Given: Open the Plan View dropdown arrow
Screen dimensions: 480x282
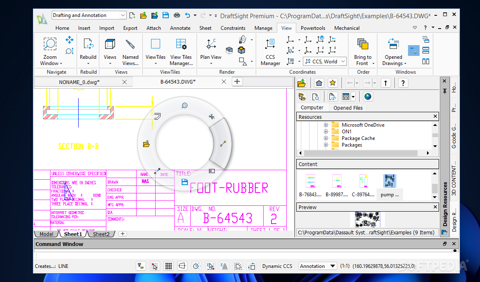Looking at the screenshot, I should point(211,64).
